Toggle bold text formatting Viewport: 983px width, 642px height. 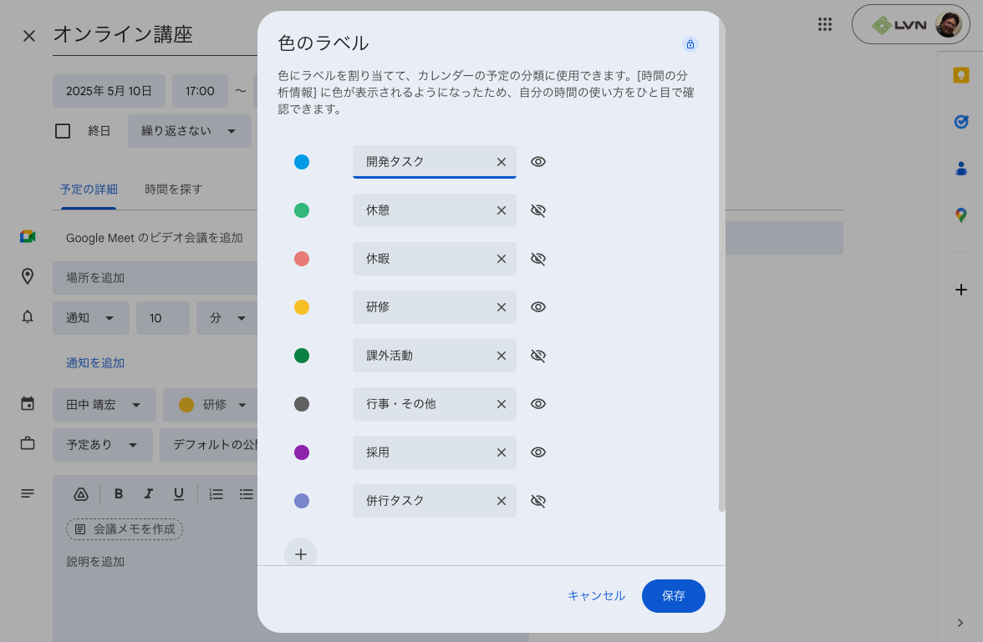[x=118, y=494]
